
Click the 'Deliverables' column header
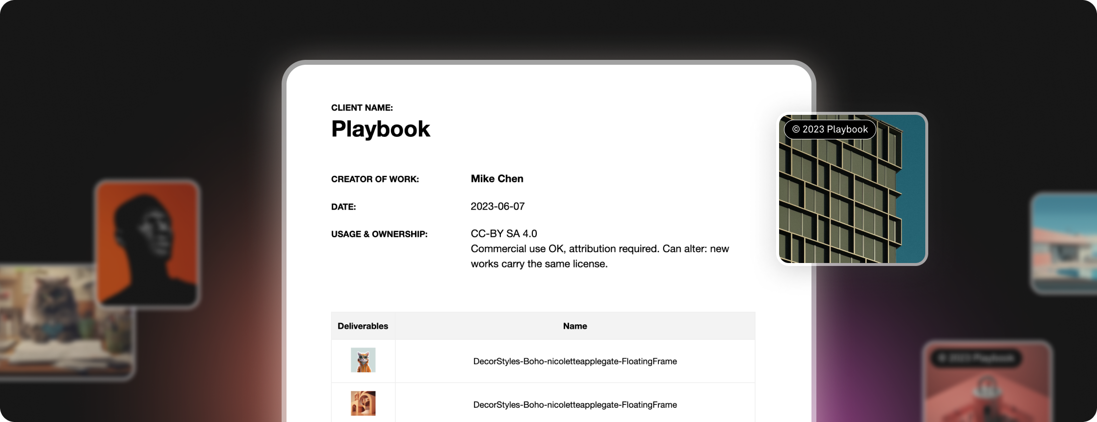pos(363,326)
